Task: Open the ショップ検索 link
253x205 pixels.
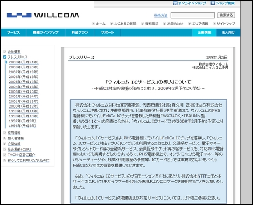Action: [x=225, y=3]
